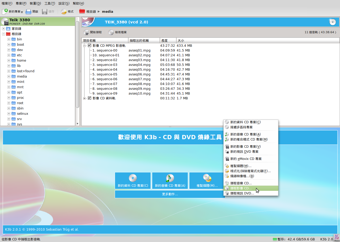Screen dimensions: 340x242
Task: Click the 儲存 save toolbar button
Action: (x=48, y=12)
